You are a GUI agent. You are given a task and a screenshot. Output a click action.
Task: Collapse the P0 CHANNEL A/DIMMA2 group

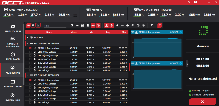[28, 43]
